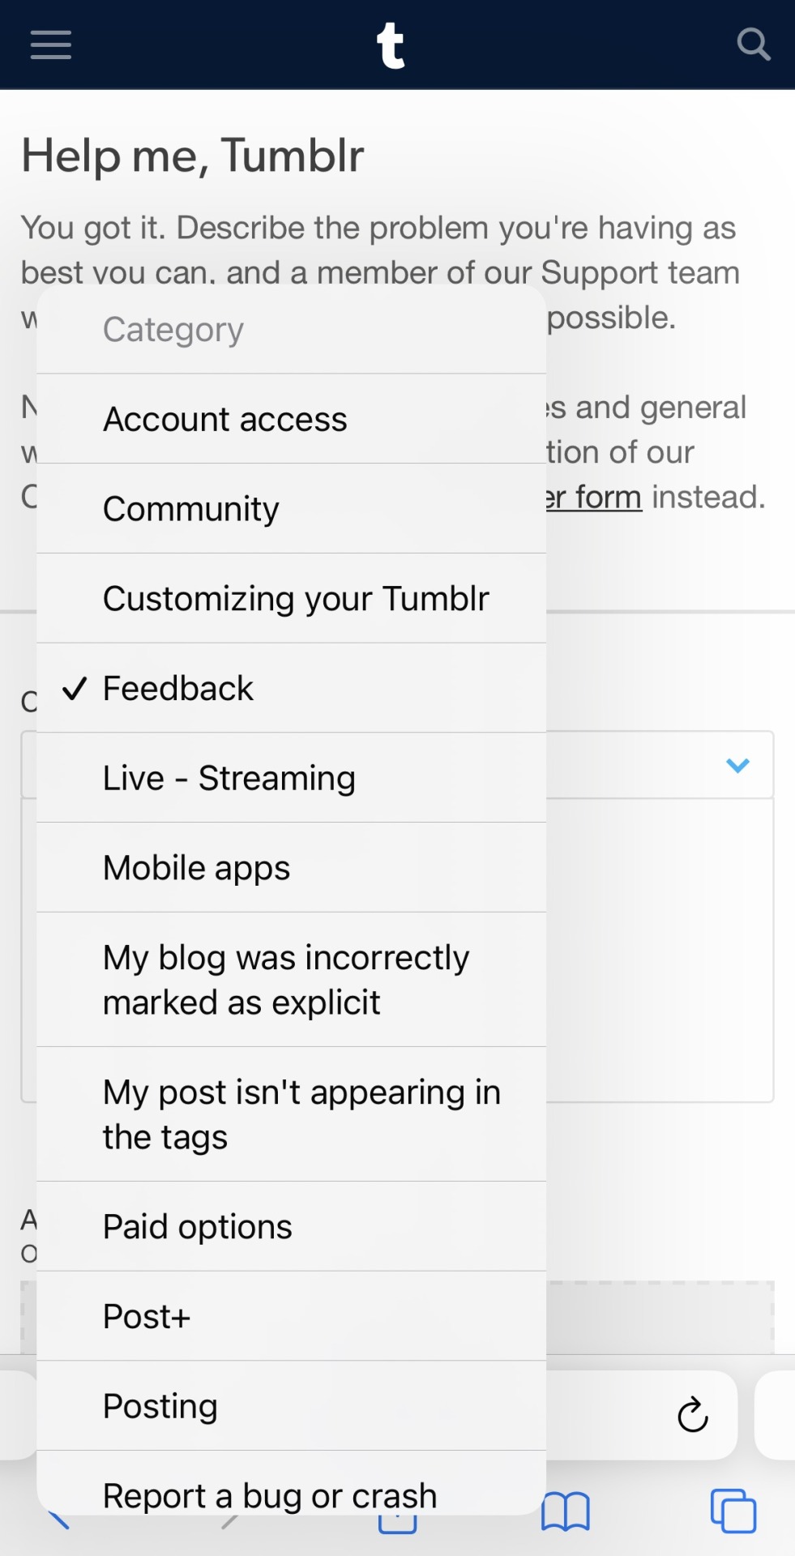Open search with magnifier icon
The height and width of the screenshot is (1556, 795).
753,45
